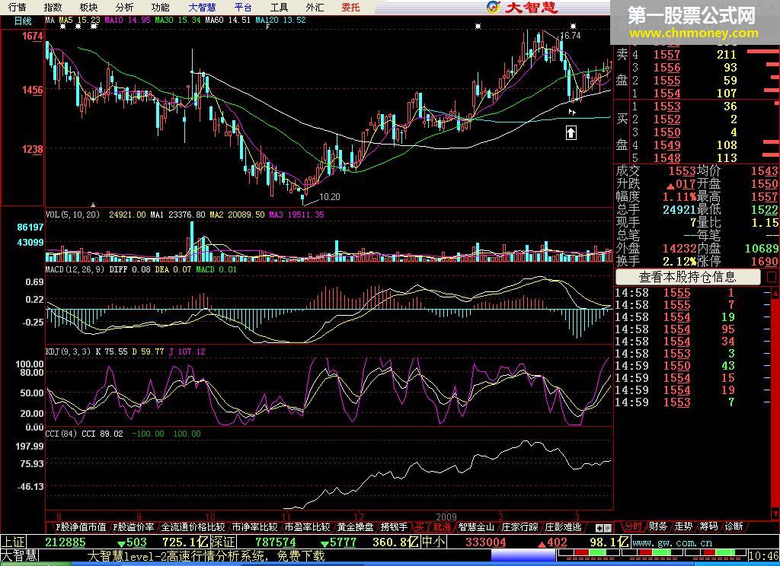Screen dimensions: 780x566
Task: Open the 平台 menu
Action: [243, 8]
